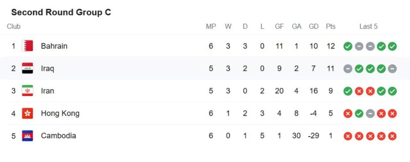This screenshot has height=162, width=410.
Task: Click Cambodia's last red loss icon
Action: tap(392, 136)
